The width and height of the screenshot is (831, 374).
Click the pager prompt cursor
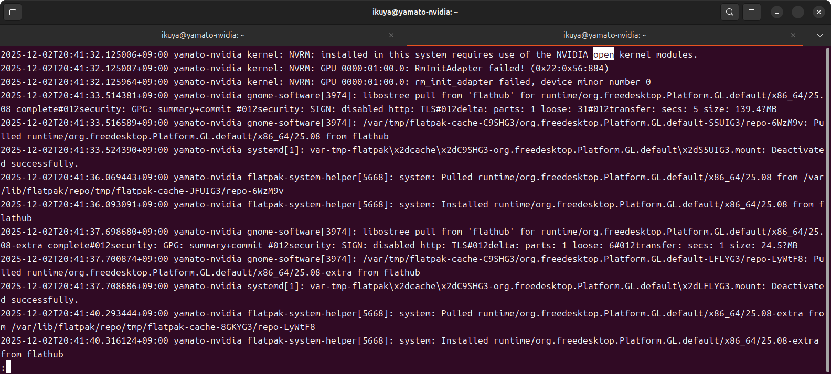(x=8, y=367)
